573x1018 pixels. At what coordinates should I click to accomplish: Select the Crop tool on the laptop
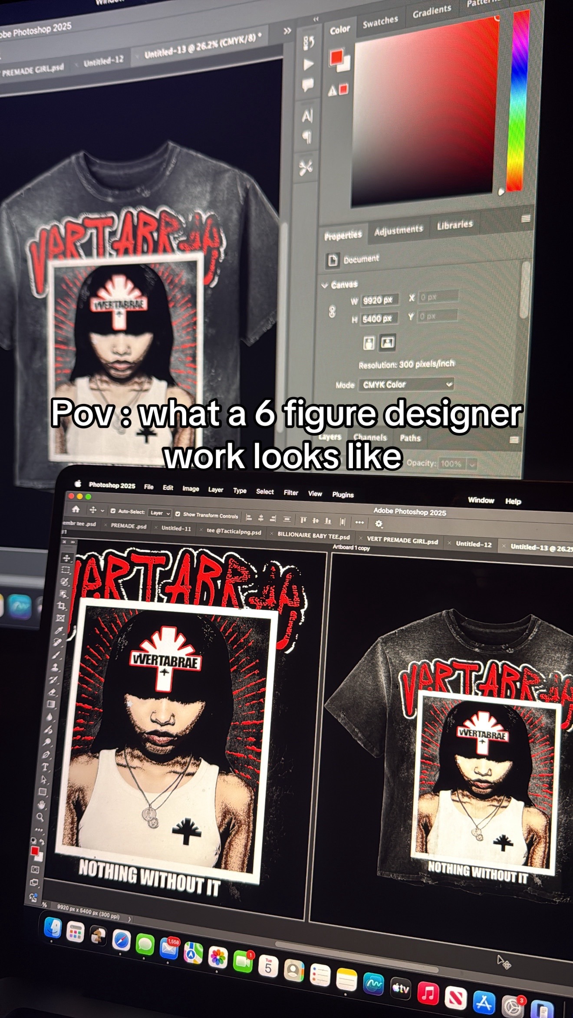pos(62,606)
